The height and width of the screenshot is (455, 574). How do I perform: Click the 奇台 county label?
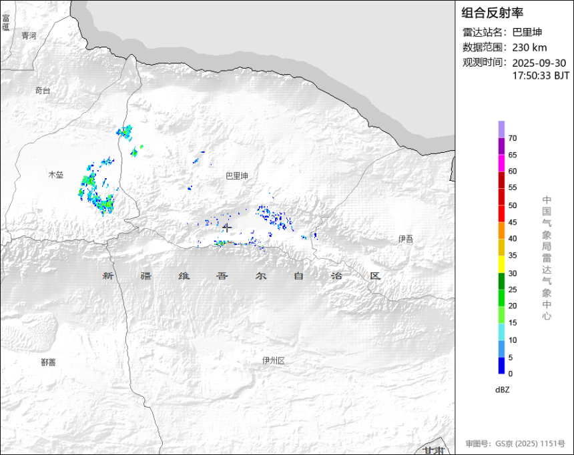click(43, 91)
